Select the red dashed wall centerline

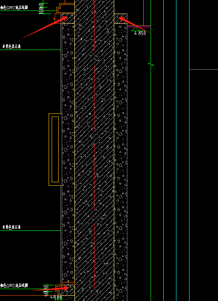click(94, 144)
